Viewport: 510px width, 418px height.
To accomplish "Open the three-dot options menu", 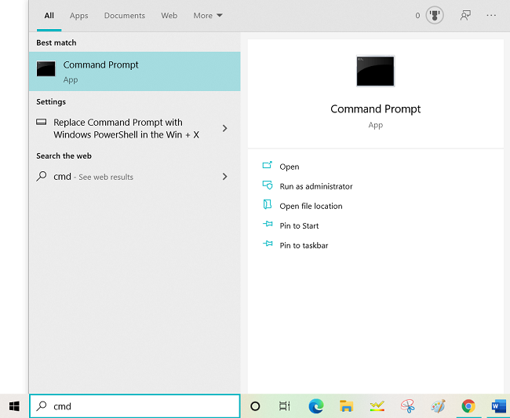I will point(491,15).
